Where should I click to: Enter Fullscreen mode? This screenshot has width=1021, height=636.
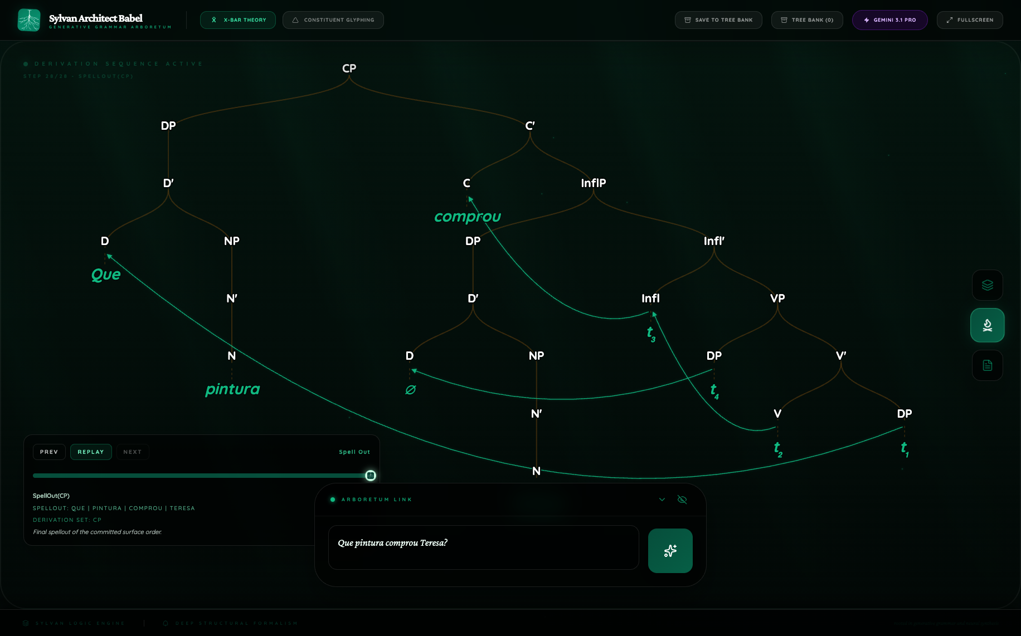969,20
